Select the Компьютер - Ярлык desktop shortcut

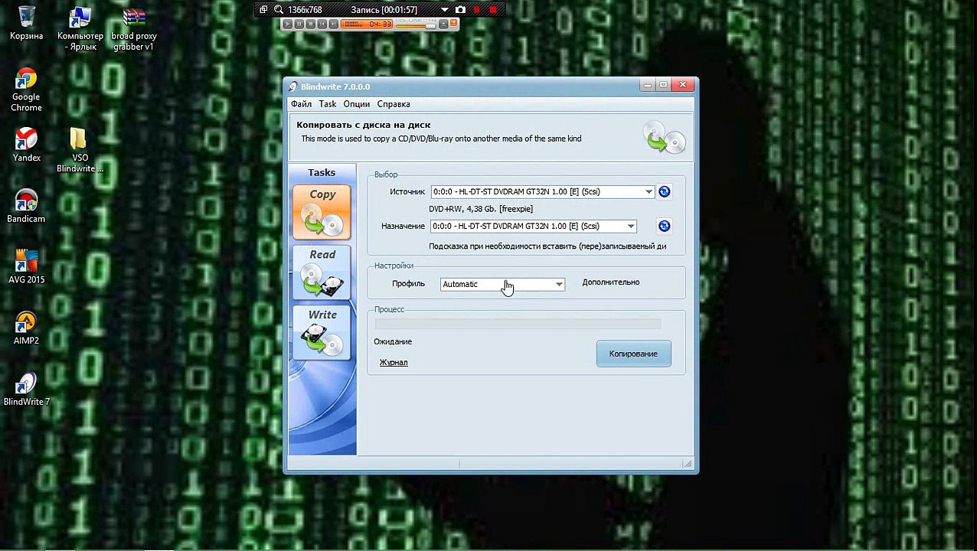pos(80,29)
